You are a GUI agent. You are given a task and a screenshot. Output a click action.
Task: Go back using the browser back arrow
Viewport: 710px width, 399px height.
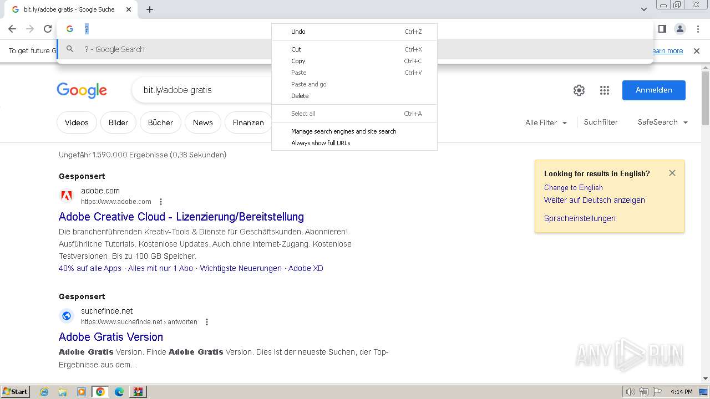tap(12, 29)
